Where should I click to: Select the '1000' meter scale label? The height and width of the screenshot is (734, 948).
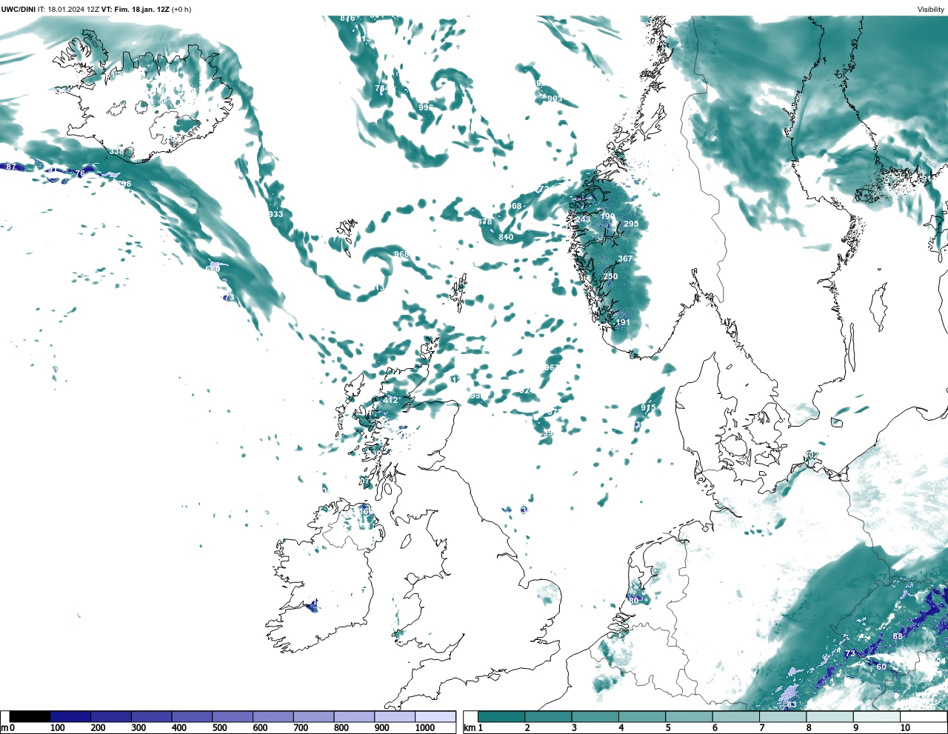click(x=425, y=728)
